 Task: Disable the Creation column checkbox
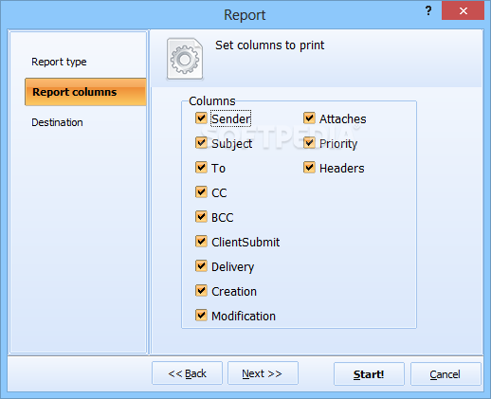click(201, 291)
